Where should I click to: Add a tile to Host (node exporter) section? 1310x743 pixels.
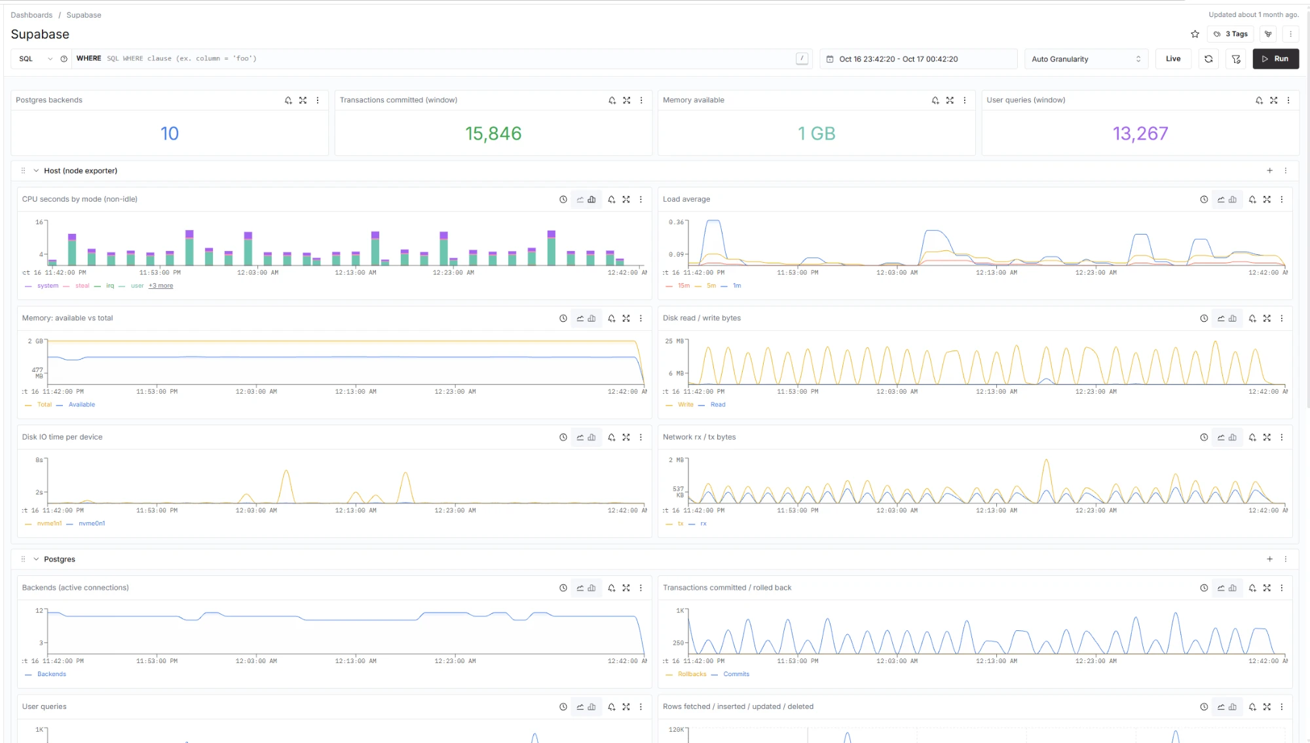(x=1269, y=171)
